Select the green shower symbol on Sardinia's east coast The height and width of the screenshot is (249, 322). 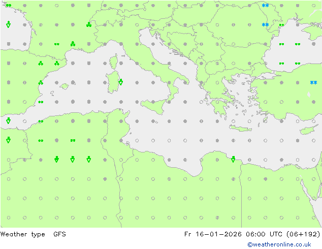coord(121,82)
